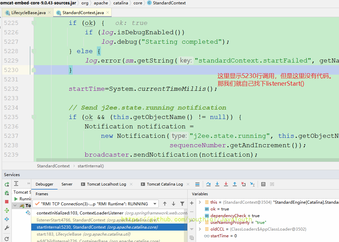Add a new watch with plus icon

(x=192, y=203)
